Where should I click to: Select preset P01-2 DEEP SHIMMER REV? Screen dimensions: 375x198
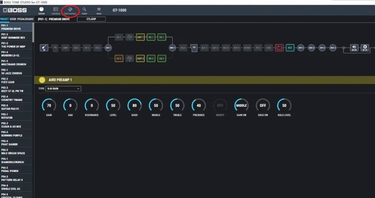tap(16, 36)
